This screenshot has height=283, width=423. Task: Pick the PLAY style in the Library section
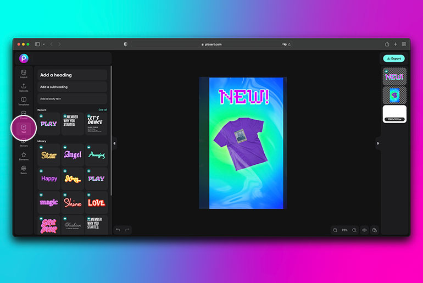pyautogui.click(x=96, y=179)
